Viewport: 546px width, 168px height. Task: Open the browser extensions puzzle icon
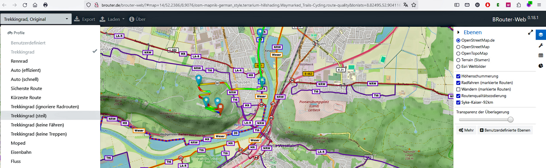(519, 5)
